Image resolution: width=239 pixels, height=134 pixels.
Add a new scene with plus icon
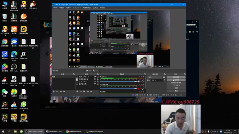pyautogui.click(x=53, y=91)
